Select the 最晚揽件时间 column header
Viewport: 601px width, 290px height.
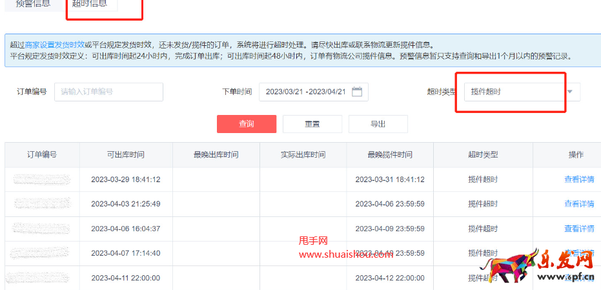390,155
